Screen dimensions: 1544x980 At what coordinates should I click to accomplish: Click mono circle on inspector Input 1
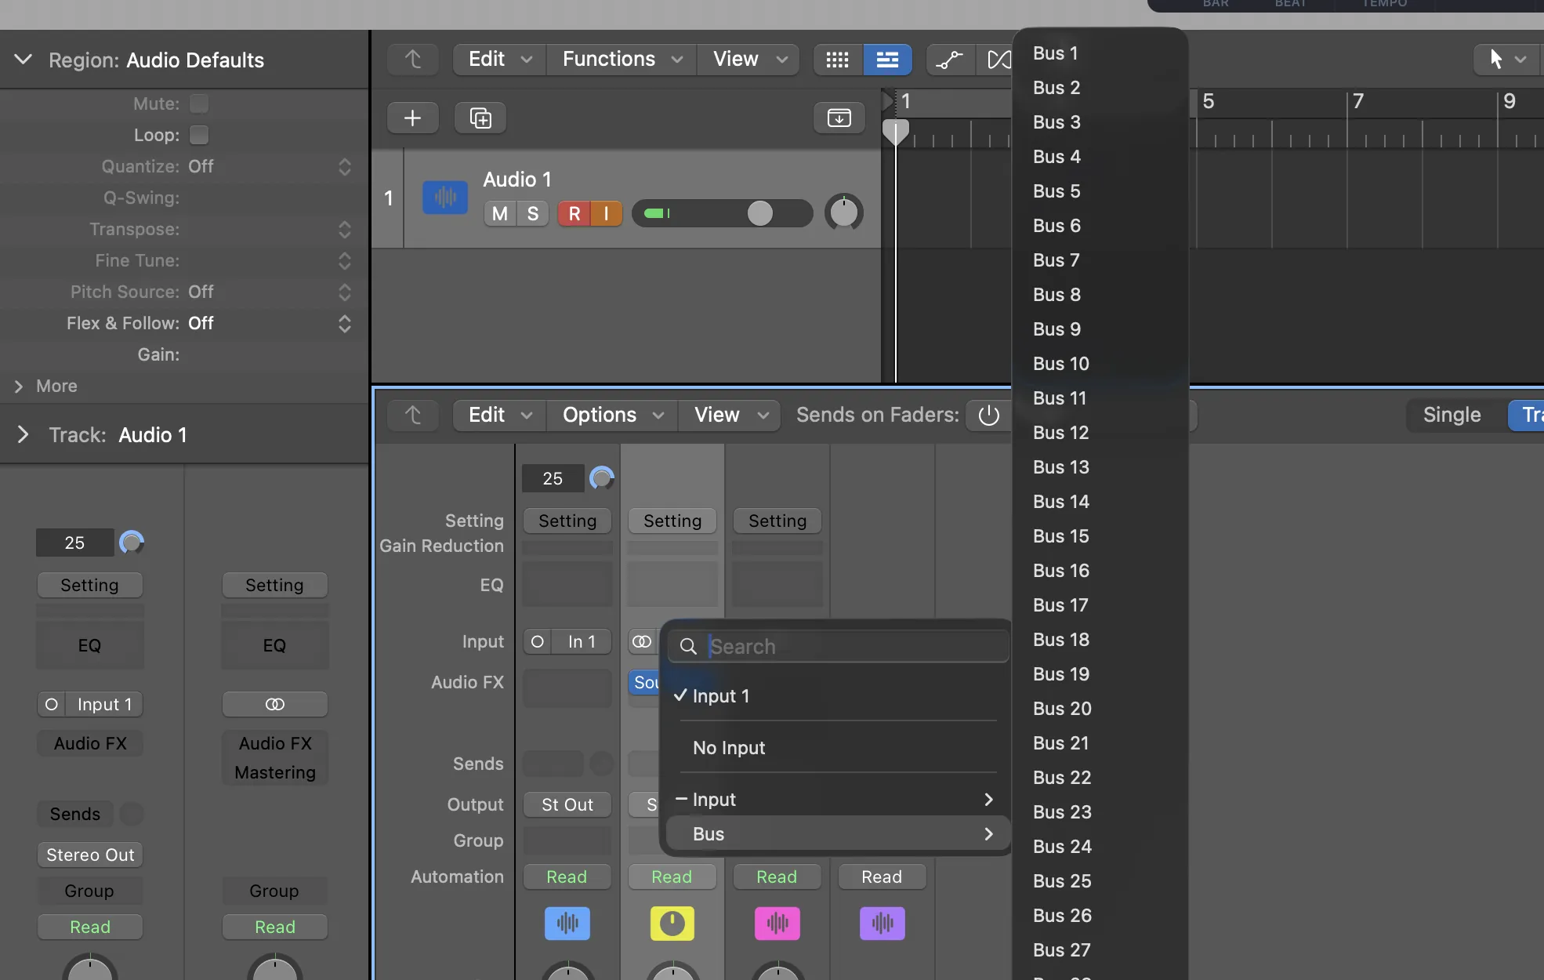coord(51,704)
